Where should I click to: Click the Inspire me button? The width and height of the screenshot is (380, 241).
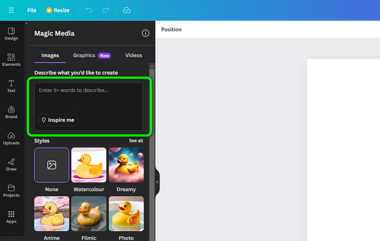click(58, 120)
